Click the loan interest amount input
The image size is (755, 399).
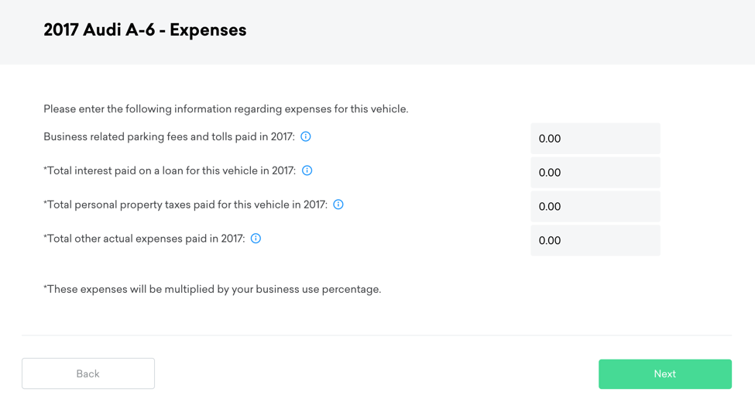click(x=595, y=173)
